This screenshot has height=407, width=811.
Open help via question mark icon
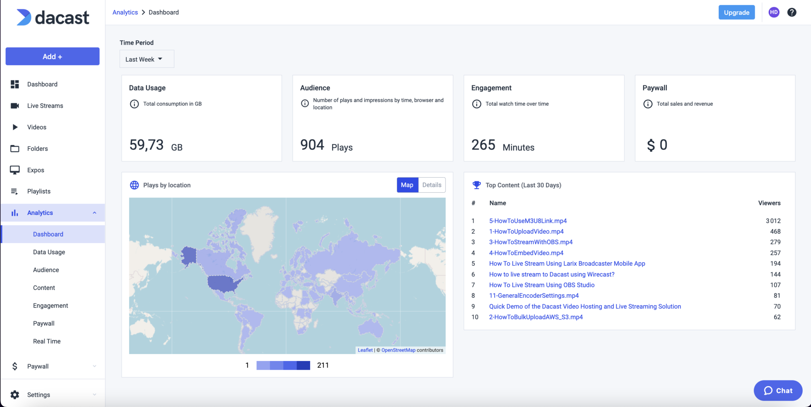792,12
